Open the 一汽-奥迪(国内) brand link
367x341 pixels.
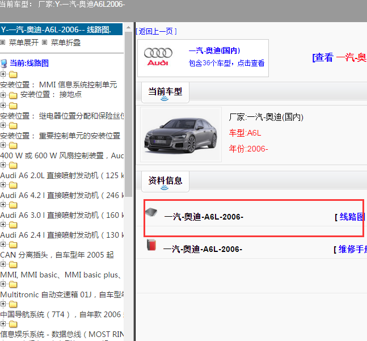[214, 50]
